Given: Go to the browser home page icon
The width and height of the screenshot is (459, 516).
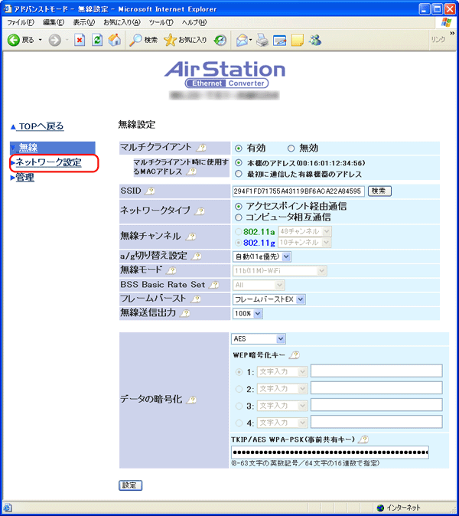Looking at the screenshot, I should (114, 40).
